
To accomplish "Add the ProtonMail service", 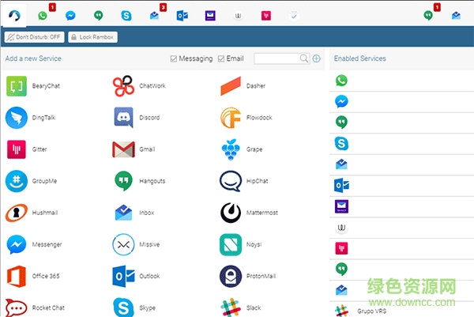I will pyautogui.click(x=248, y=276).
